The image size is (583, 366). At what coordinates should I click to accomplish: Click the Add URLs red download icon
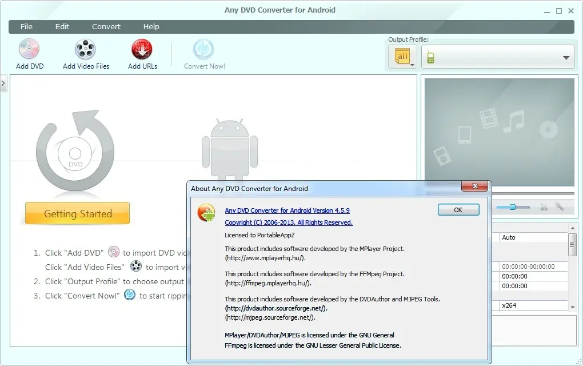(142, 49)
